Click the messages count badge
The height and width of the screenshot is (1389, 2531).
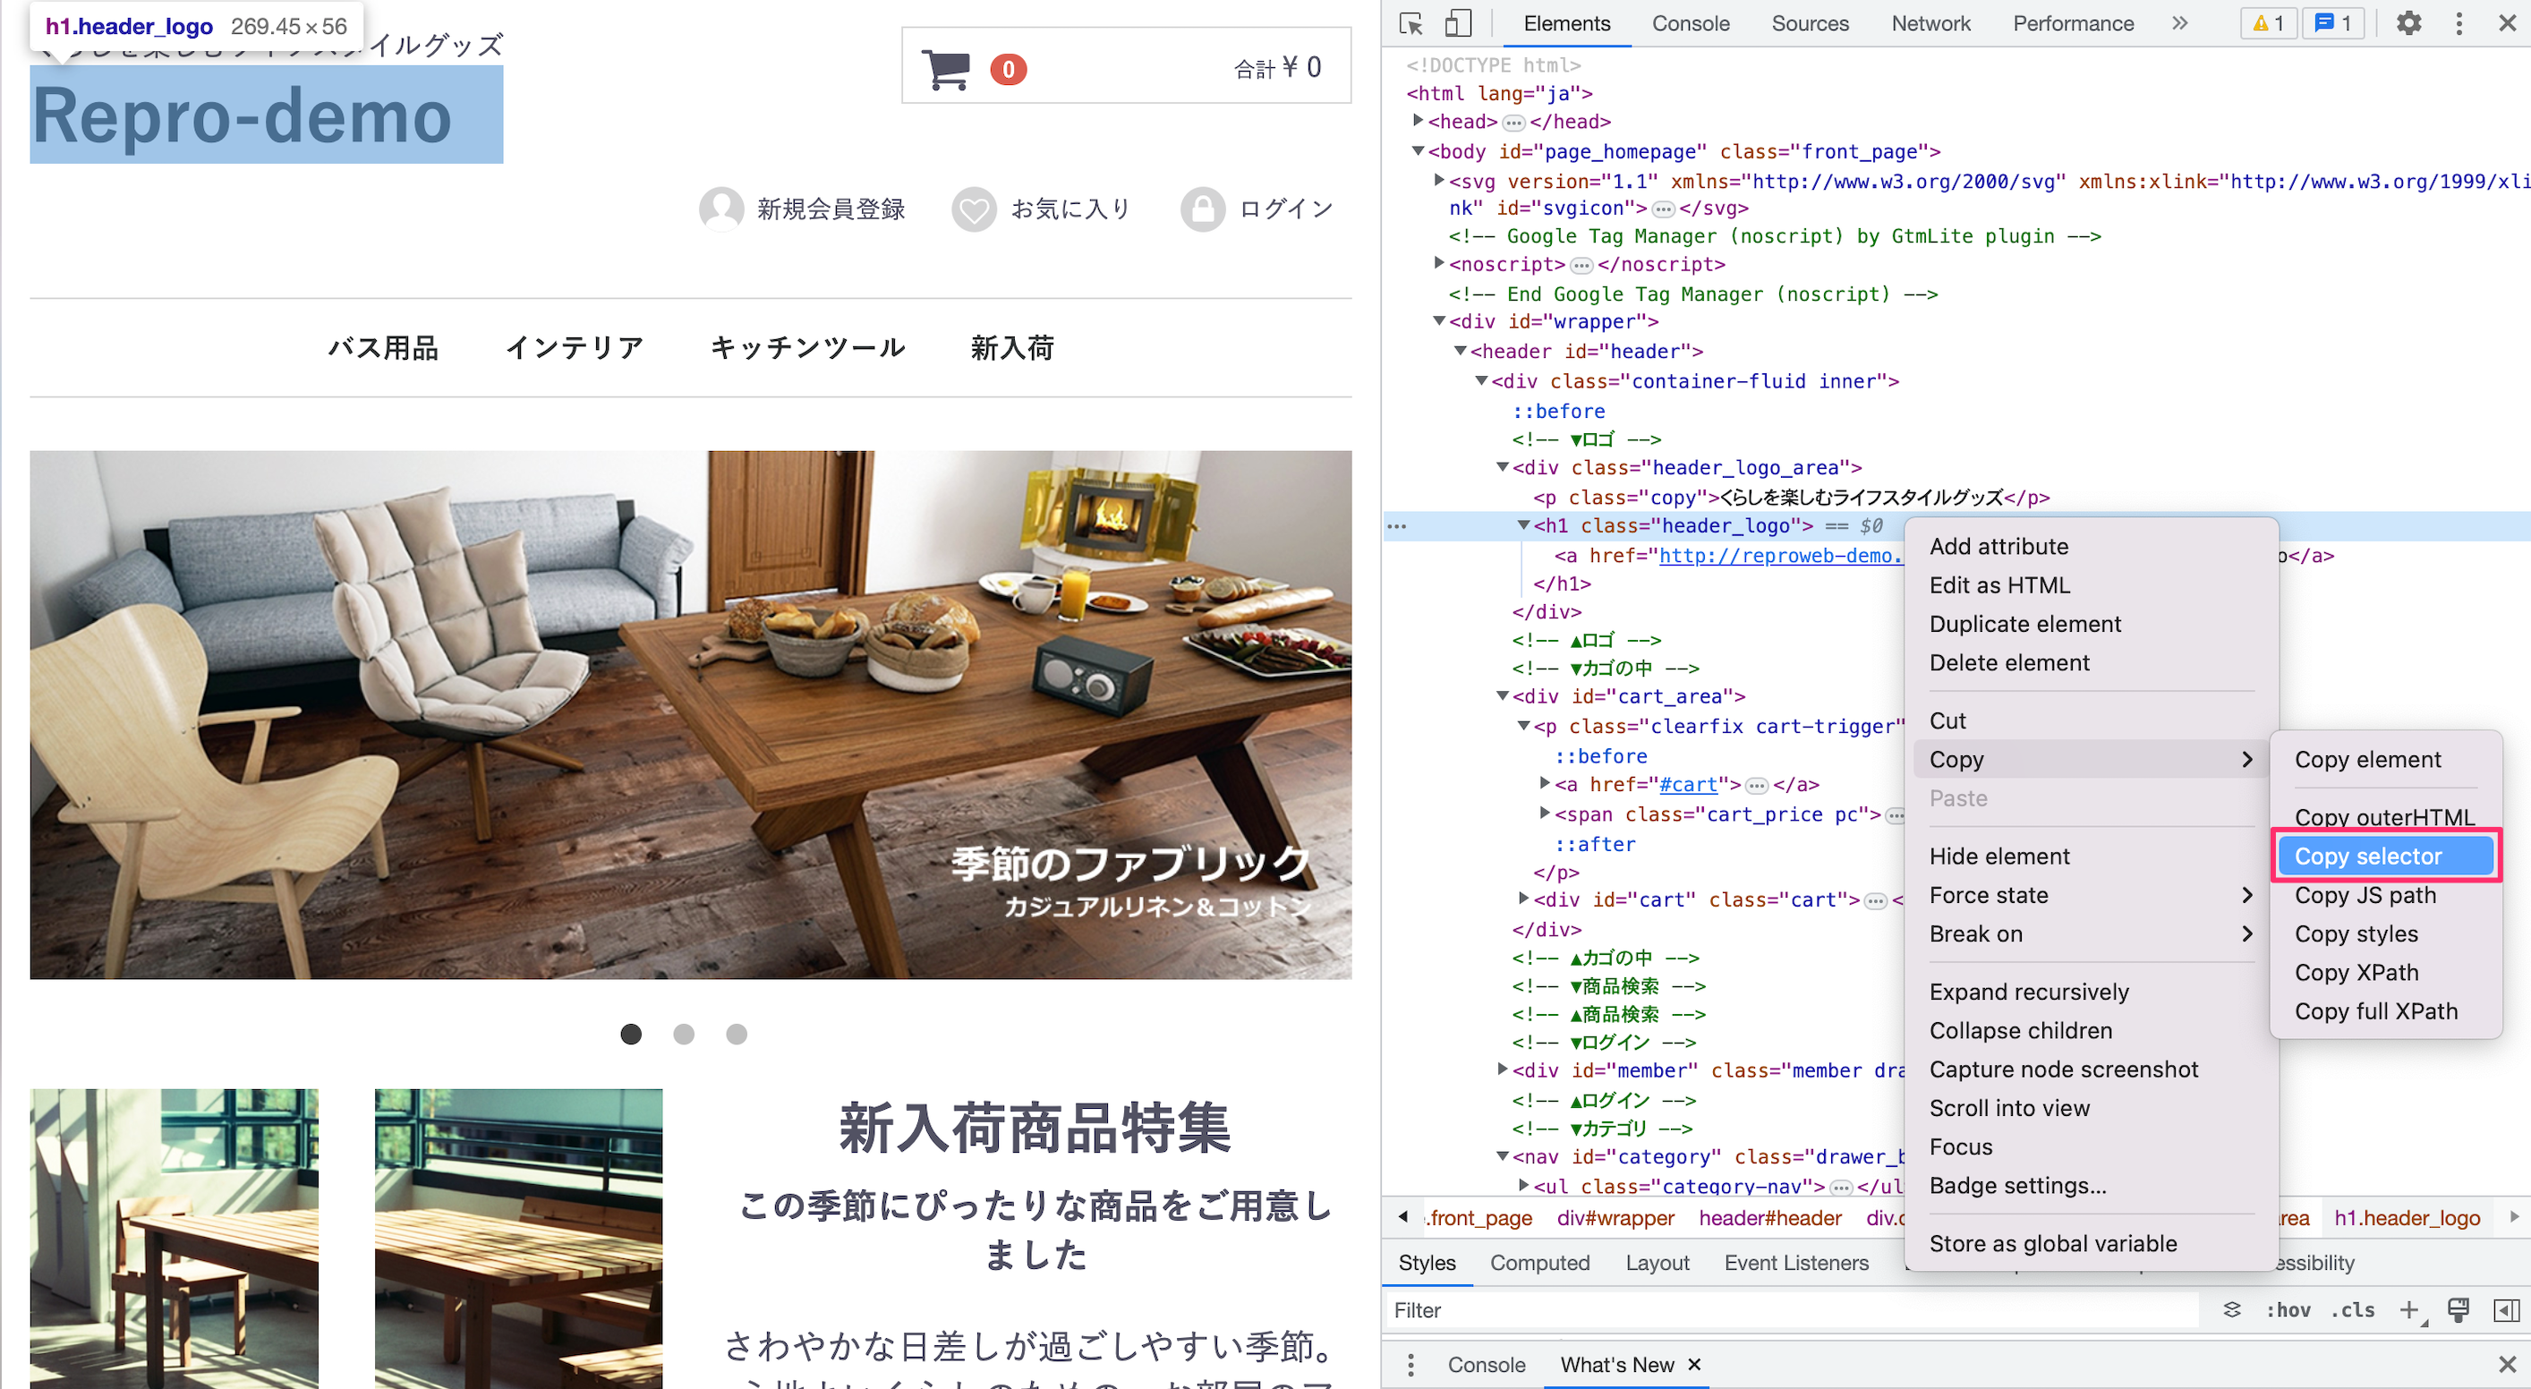2333,22
